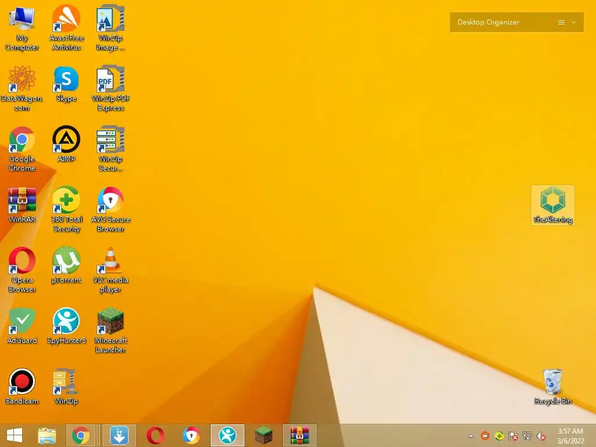Select the WinZip Secur... desktop shortcut
Viewport: 596px width, 447px height.
tap(110, 149)
